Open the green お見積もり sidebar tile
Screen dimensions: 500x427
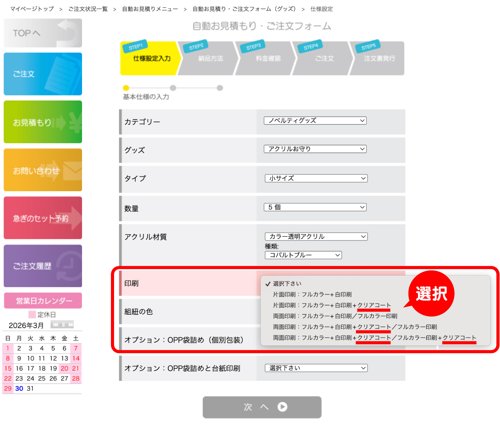tap(43, 122)
